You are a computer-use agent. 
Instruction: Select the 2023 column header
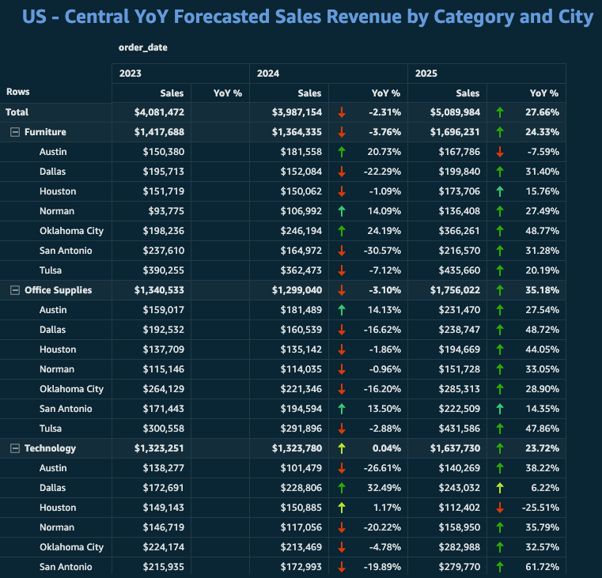coord(131,74)
